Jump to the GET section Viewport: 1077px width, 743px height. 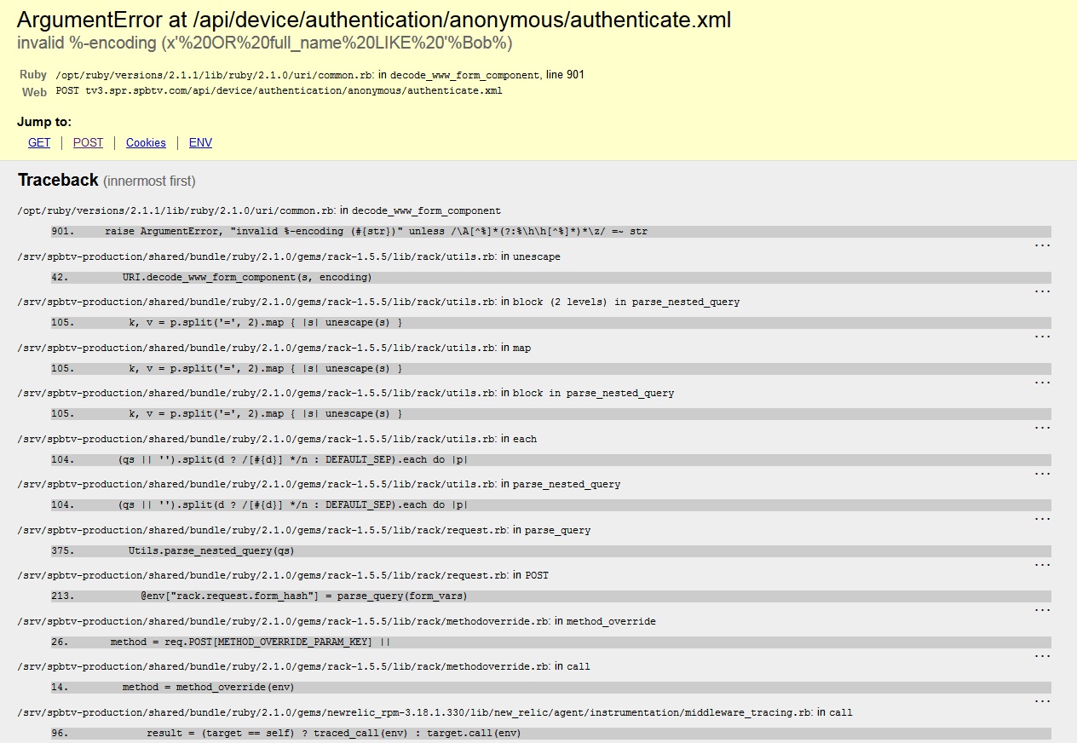[x=39, y=142]
